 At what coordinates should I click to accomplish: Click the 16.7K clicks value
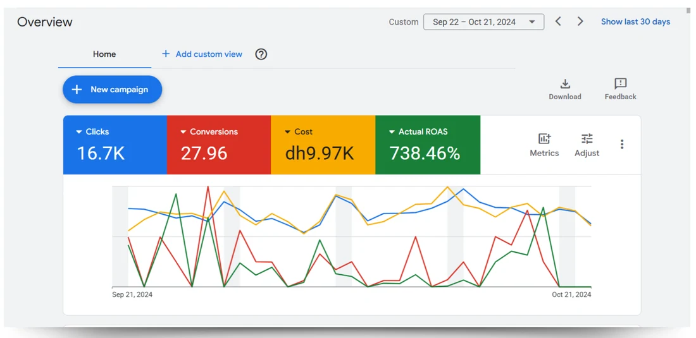[x=101, y=154]
